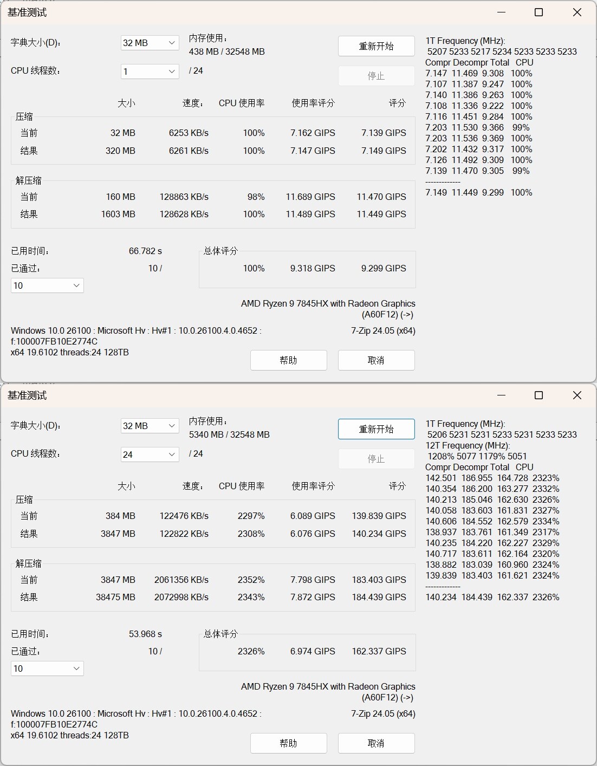Image resolution: width=597 pixels, height=766 pixels.
Task: Select total score 9.299 GIPS text
Action: pos(384,268)
